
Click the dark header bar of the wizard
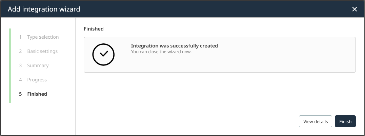click(x=203, y=9)
